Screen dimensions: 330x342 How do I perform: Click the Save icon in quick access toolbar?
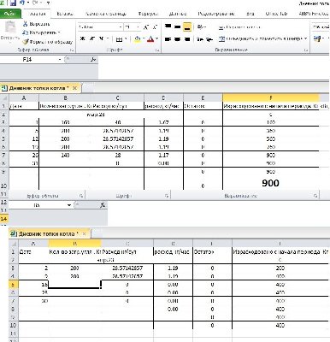click(x=13, y=3)
